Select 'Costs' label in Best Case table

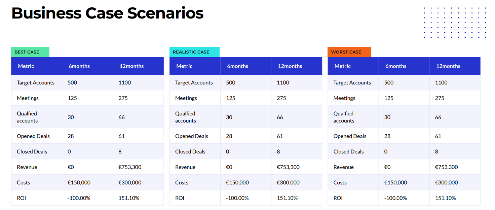click(24, 182)
